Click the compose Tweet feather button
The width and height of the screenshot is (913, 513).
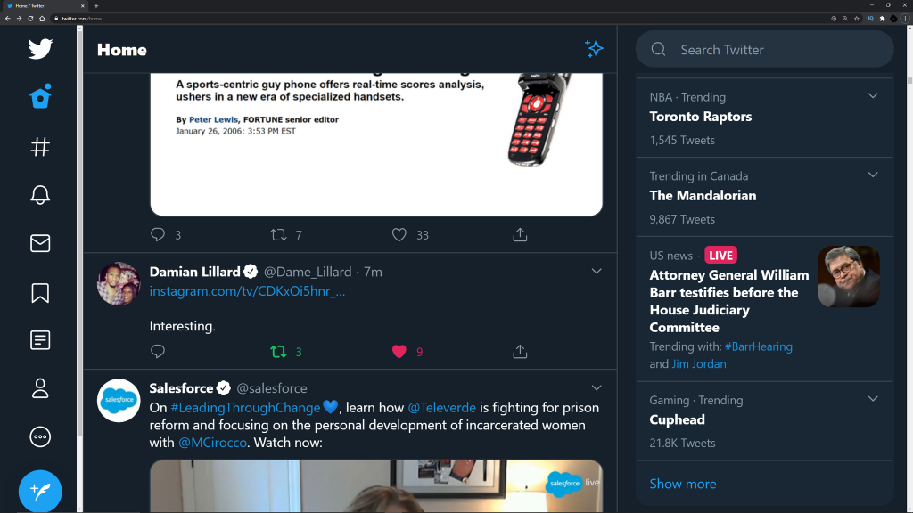pyautogui.click(x=40, y=490)
